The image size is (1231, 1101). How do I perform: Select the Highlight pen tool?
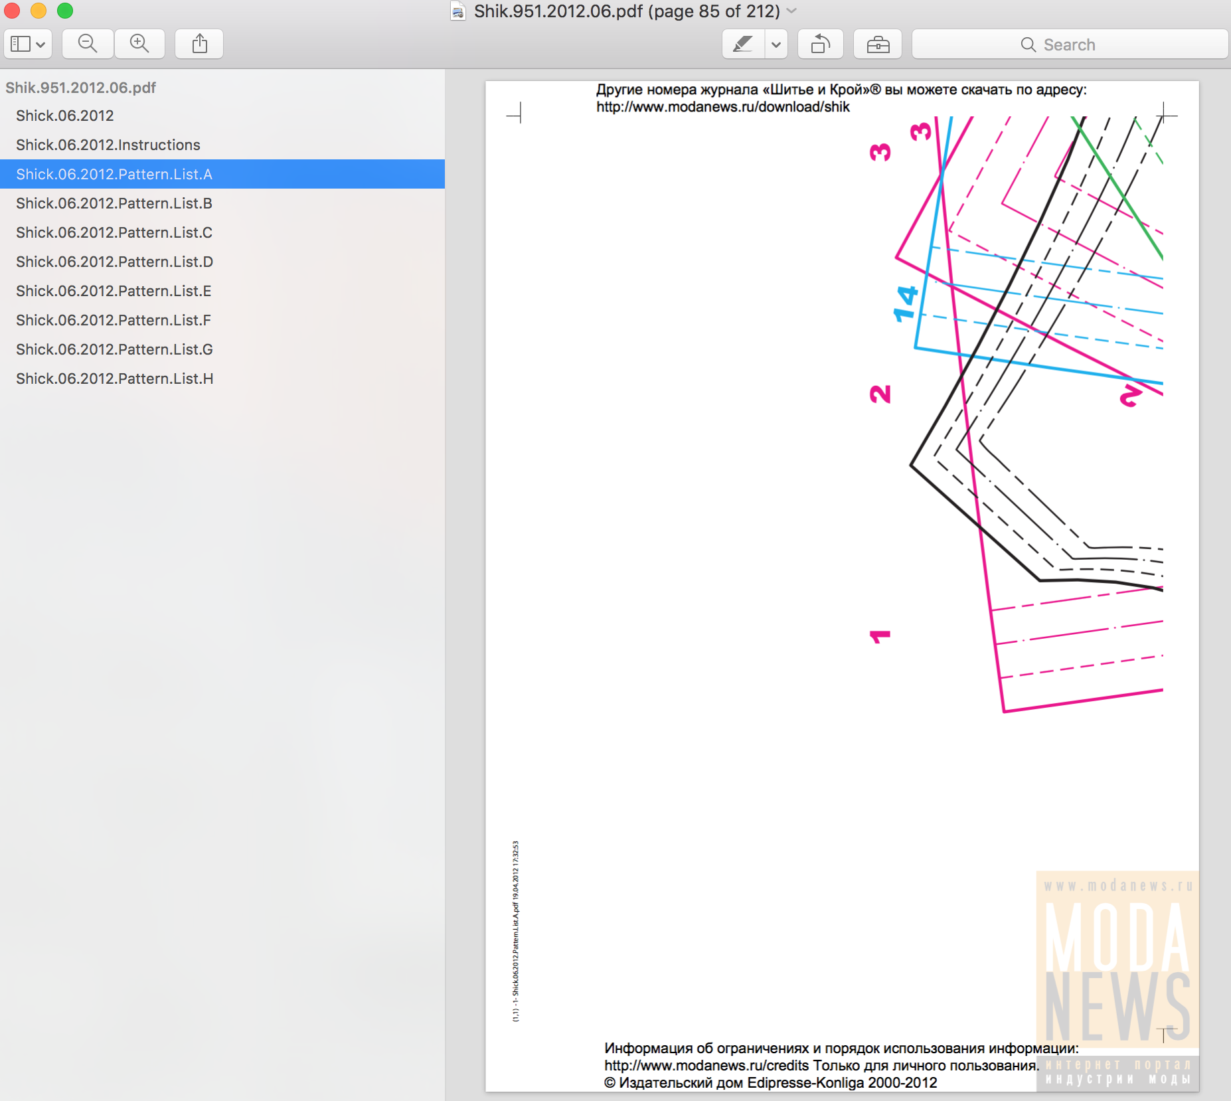(743, 44)
